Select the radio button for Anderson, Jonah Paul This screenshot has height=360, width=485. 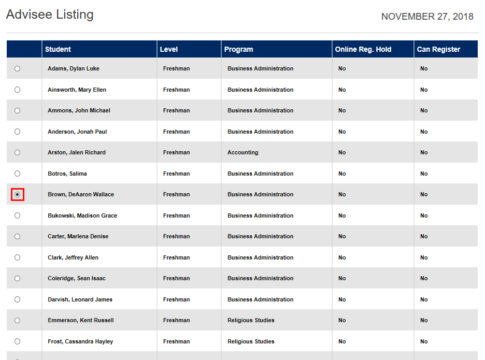pyautogui.click(x=17, y=131)
